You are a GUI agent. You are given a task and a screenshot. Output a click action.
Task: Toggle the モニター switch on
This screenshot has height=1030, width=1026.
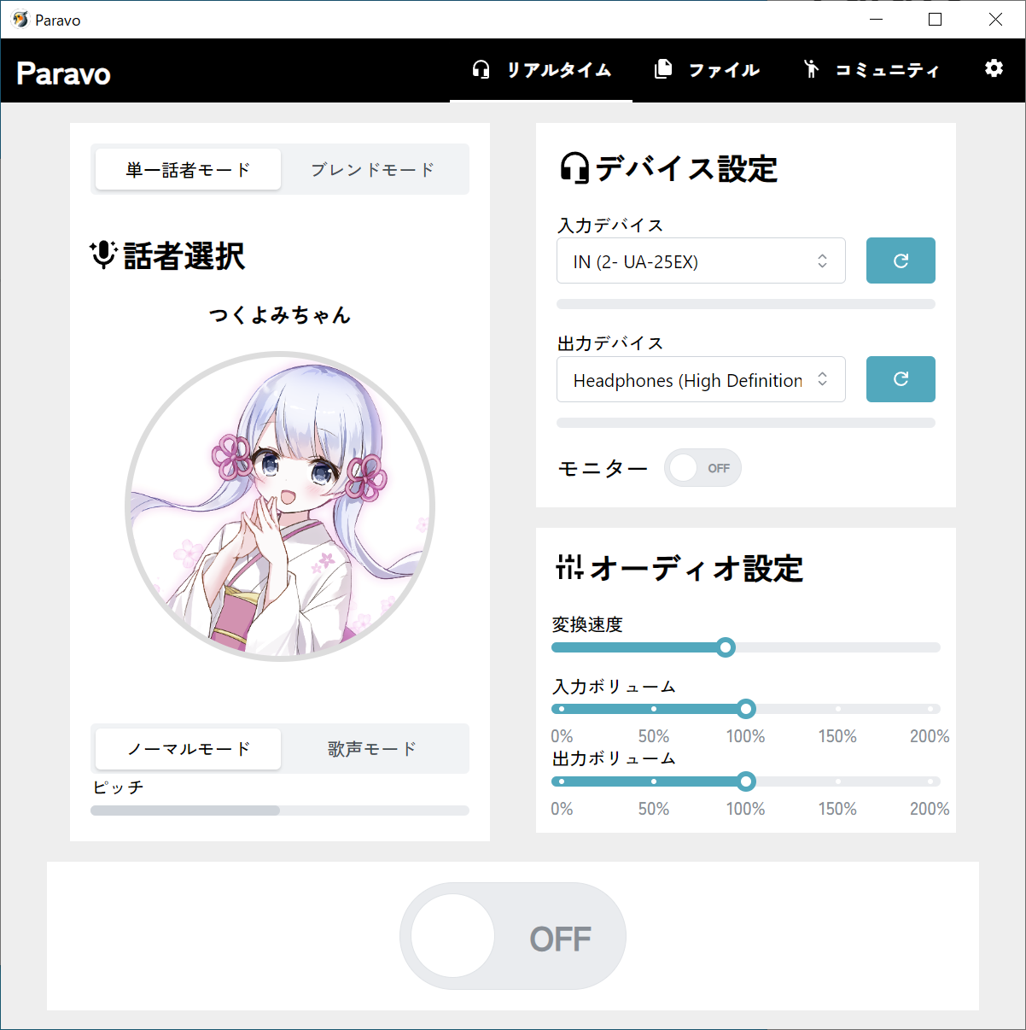(x=702, y=468)
